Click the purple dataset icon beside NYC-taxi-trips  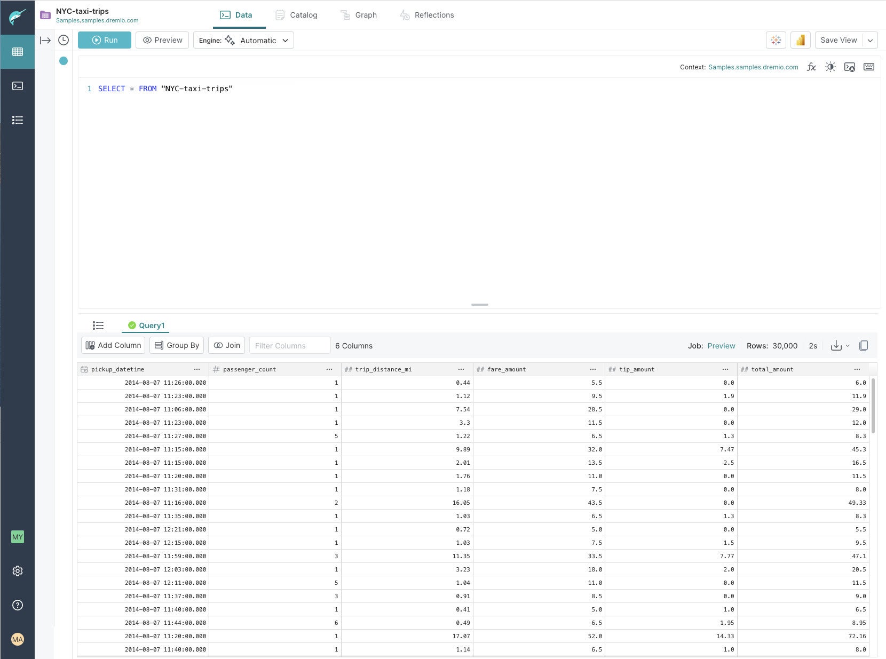[45, 15]
